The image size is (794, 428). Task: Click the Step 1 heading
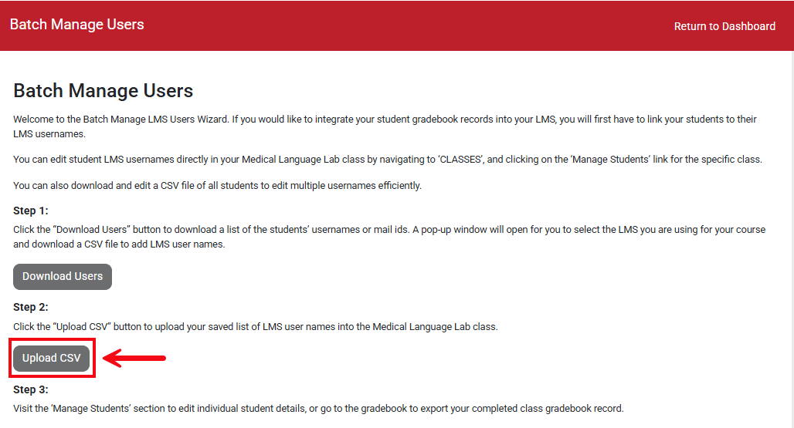pyautogui.click(x=31, y=211)
